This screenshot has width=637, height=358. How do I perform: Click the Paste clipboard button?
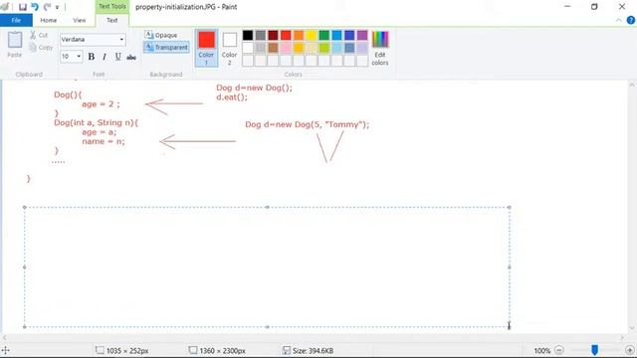pyautogui.click(x=15, y=44)
